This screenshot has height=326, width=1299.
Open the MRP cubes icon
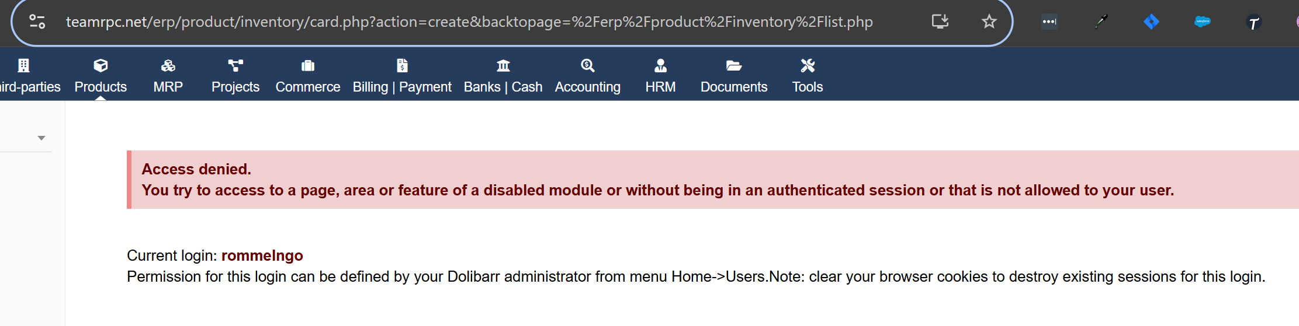click(x=168, y=65)
